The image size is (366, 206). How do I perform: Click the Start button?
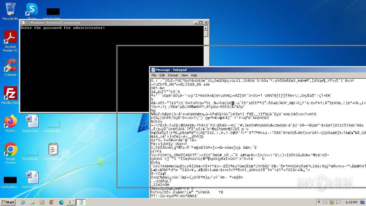tap(8, 202)
